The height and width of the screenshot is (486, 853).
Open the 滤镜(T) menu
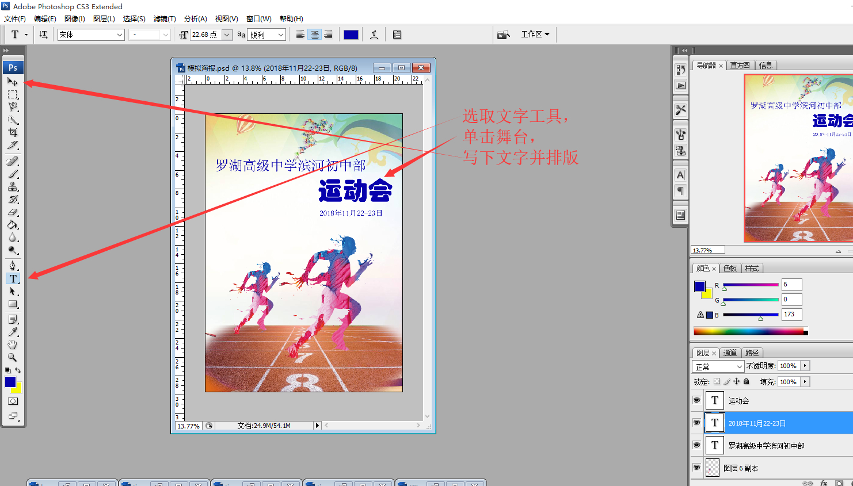[165, 19]
